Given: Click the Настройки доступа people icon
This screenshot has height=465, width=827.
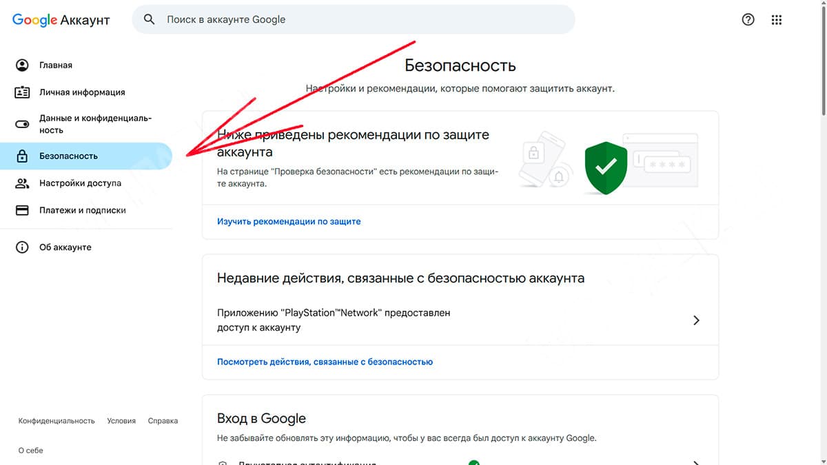Looking at the screenshot, I should [x=22, y=183].
